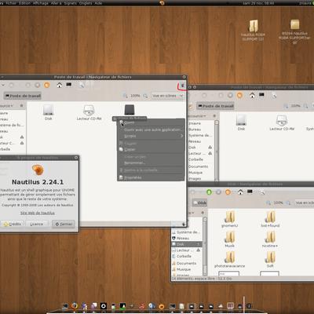Click orange Reload icon in rear Poste de travail window
The height and width of the screenshot is (314, 314).
click(239, 95)
